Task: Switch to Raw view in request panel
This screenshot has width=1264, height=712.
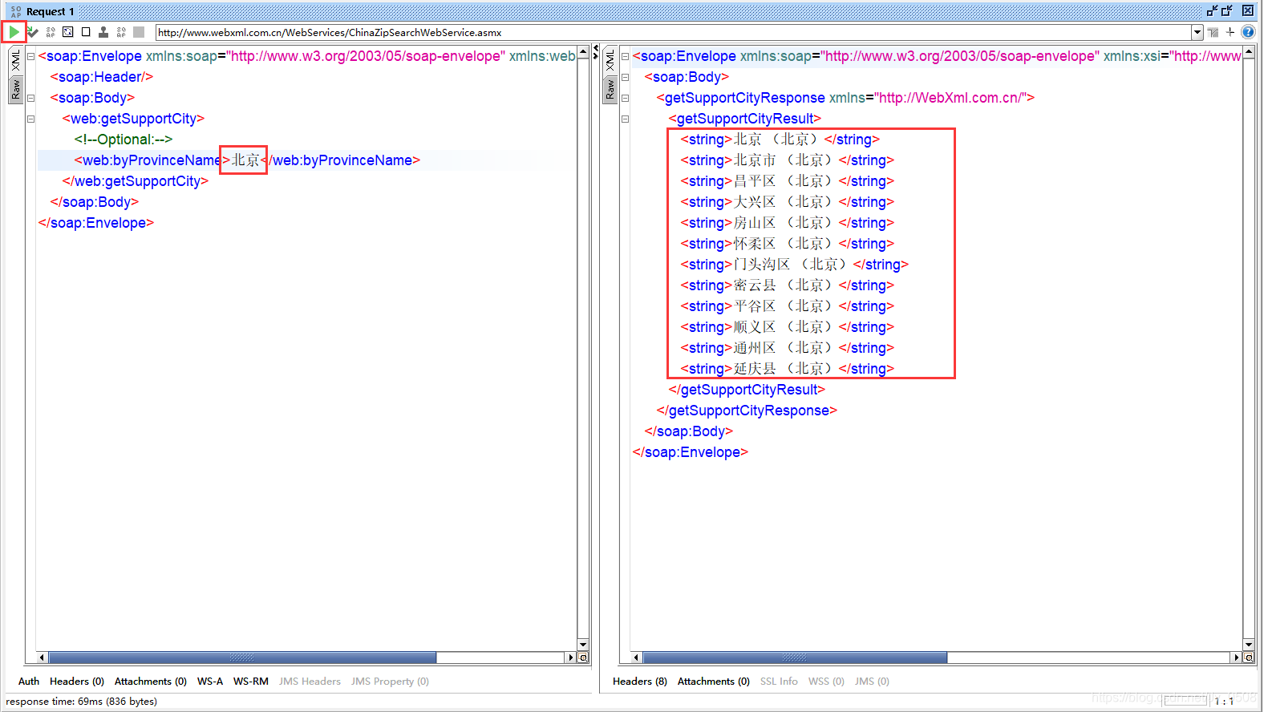Action: (15, 89)
